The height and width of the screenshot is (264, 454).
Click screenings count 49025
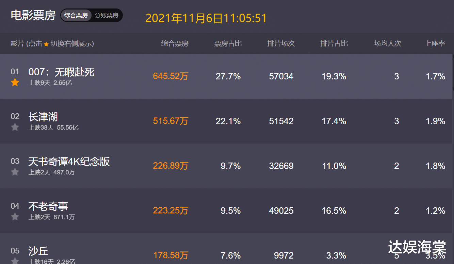(x=281, y=211)
